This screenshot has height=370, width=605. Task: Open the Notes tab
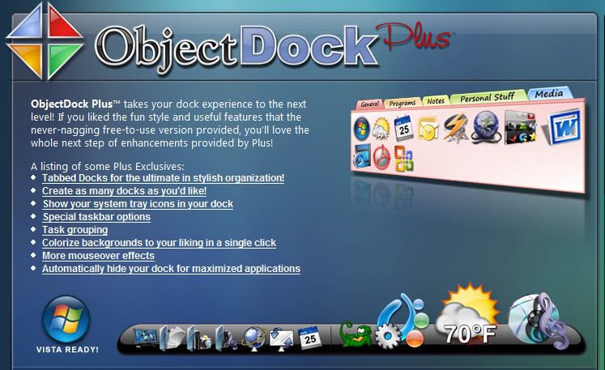[436, 100]
